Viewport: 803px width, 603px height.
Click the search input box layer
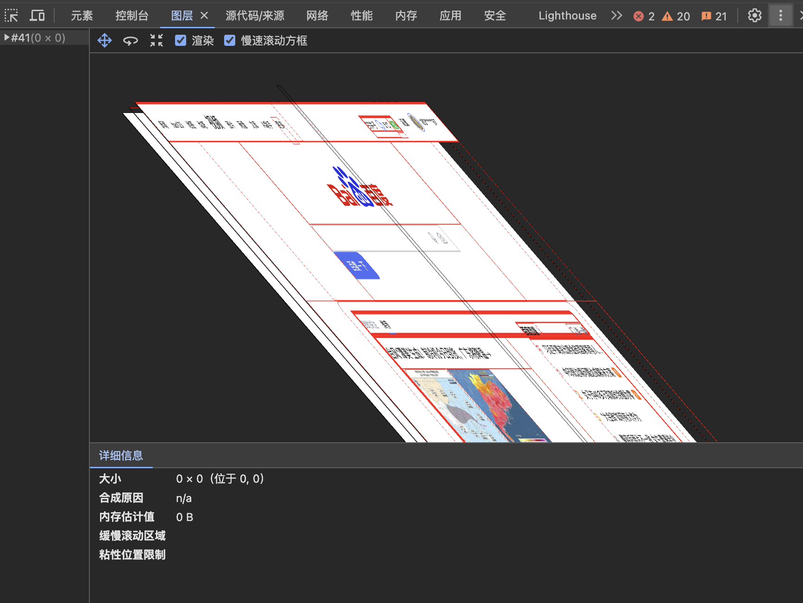tap(386, 238)
